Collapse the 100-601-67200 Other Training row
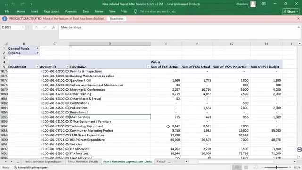This screenshot has width=302, height=170. point(42,94)
